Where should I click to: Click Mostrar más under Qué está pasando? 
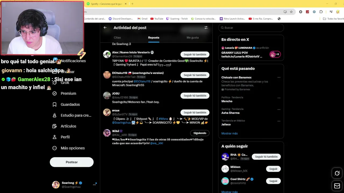pos(230,133)
